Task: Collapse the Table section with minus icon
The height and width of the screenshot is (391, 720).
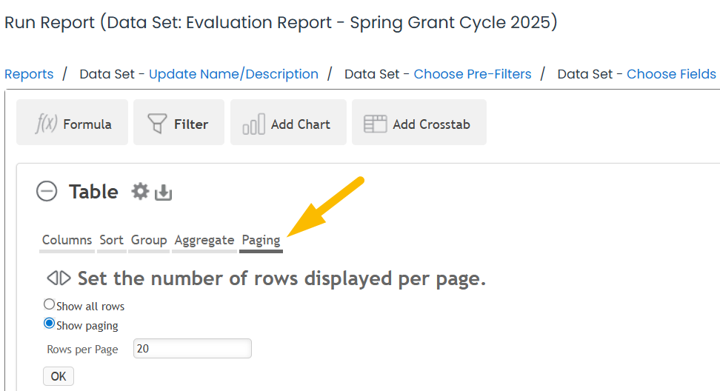Action: [47, 191]
